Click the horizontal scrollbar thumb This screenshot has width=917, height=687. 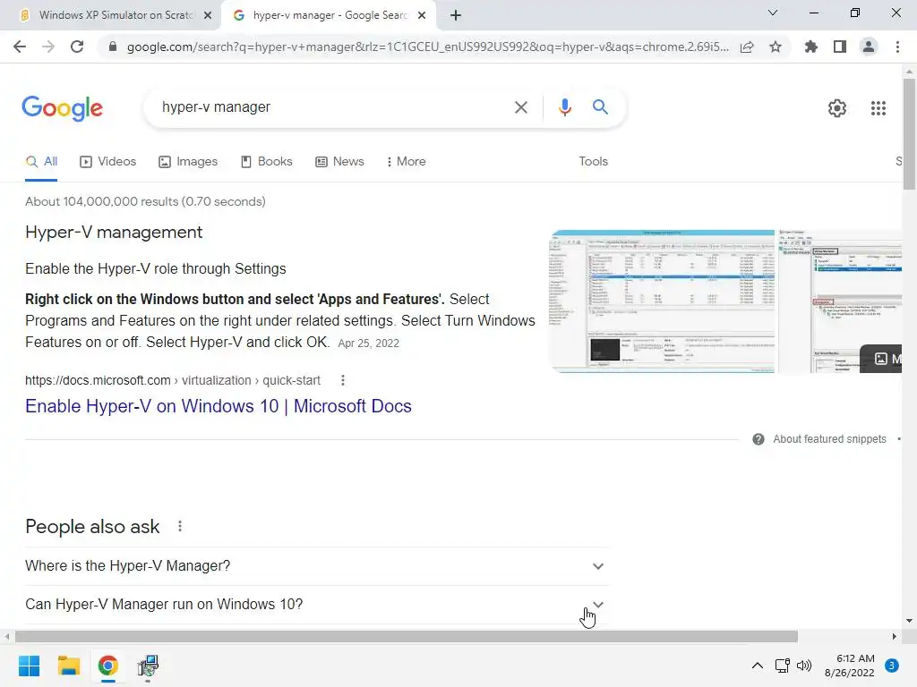407,636
